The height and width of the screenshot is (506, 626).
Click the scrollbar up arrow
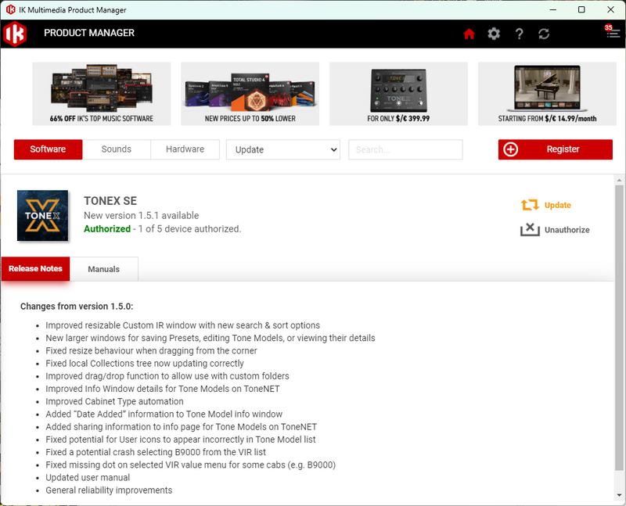619,180
